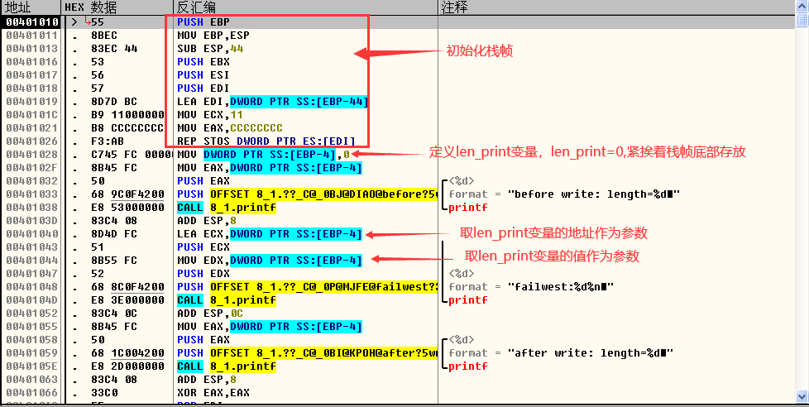Image resolution: width=809 pixels, height=407 pixels.
Task: Click the PUSH EBX instruction
Action: pyautogui.click(x=203, y=62)
